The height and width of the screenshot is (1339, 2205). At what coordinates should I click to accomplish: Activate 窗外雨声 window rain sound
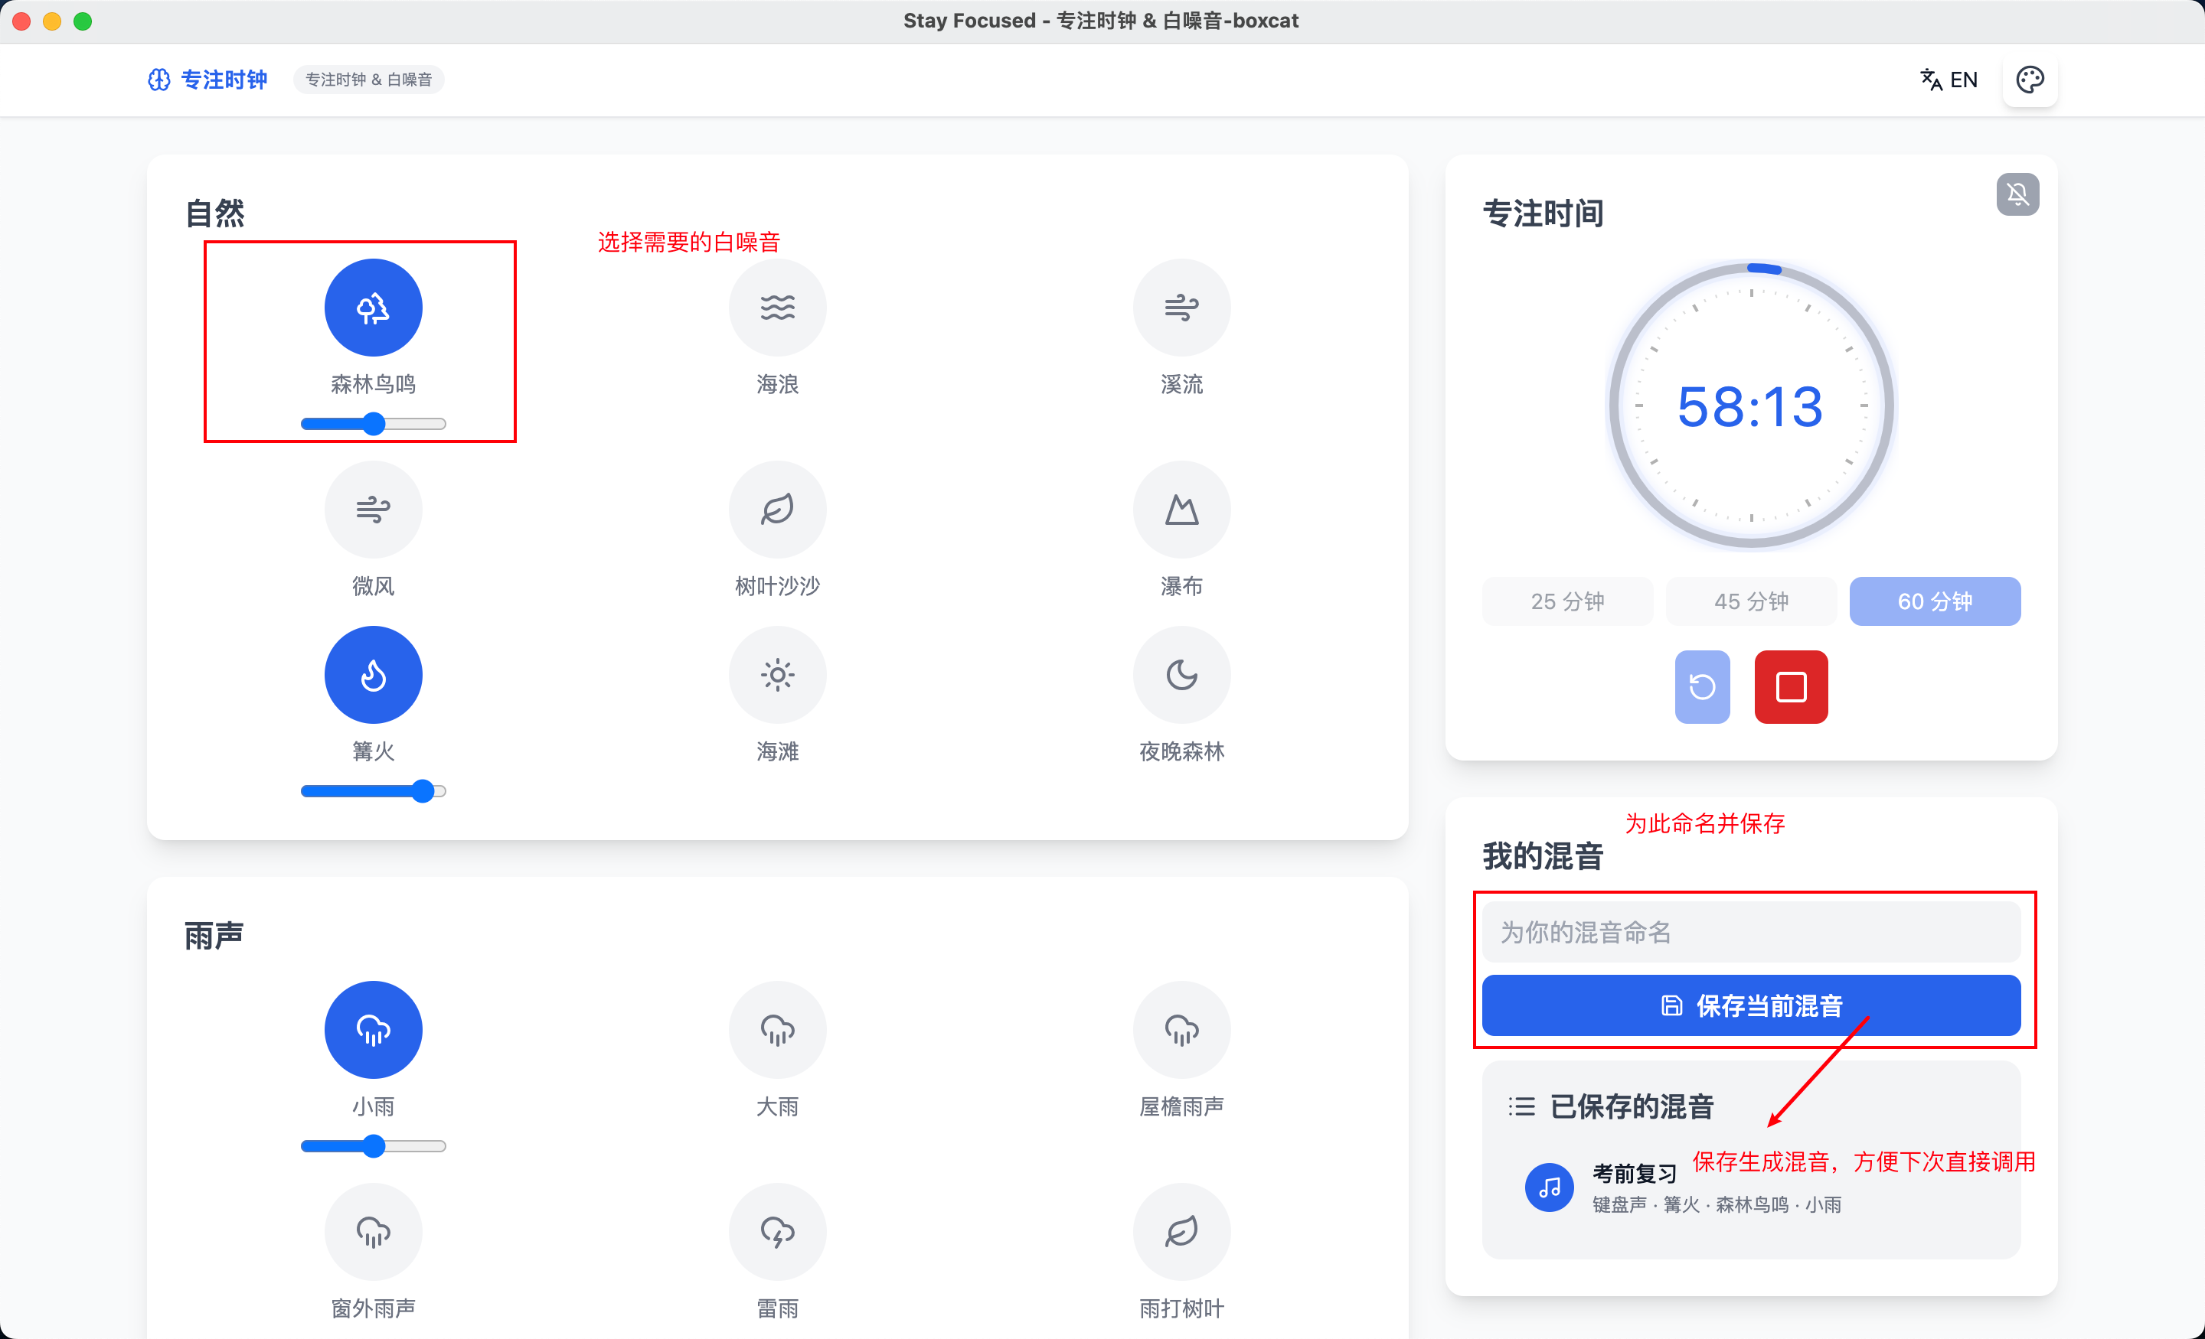point(373,1233)
